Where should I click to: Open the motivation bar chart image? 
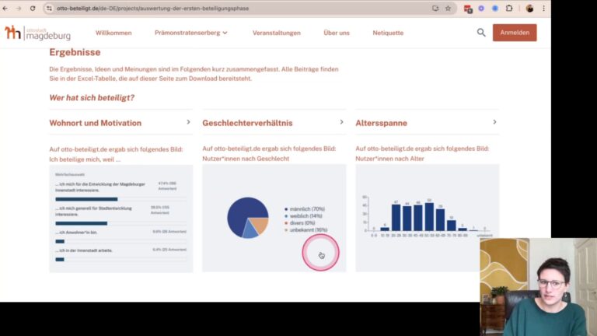pos(121,219)
